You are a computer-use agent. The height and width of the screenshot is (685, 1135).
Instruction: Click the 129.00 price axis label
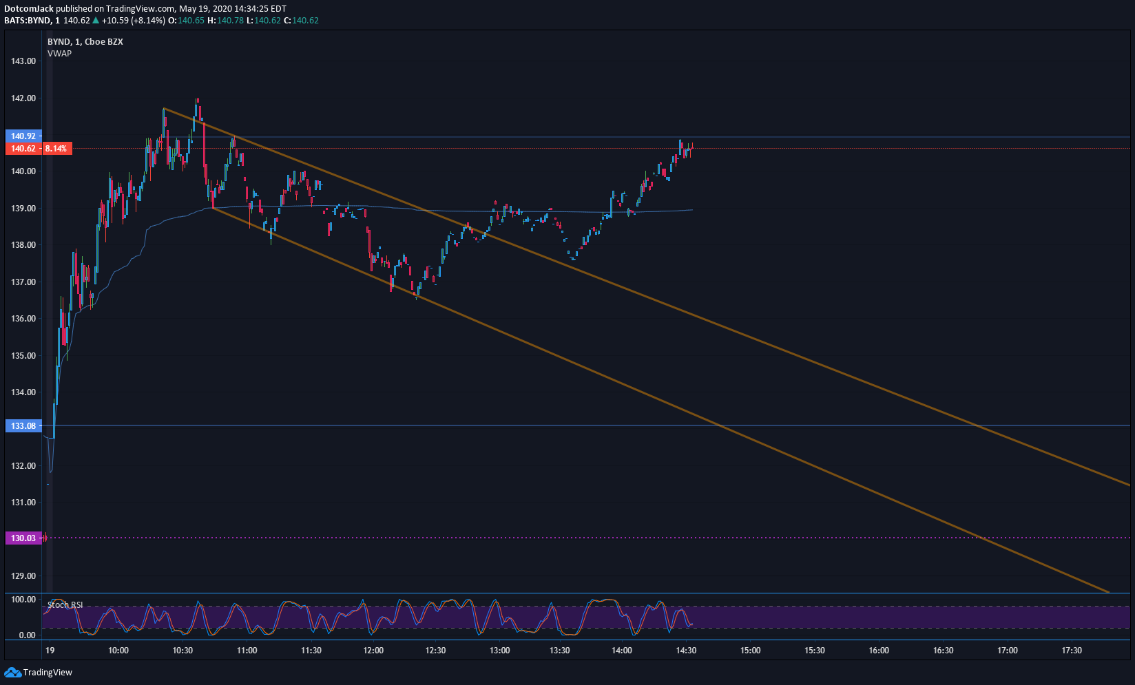tap(23, 576)
